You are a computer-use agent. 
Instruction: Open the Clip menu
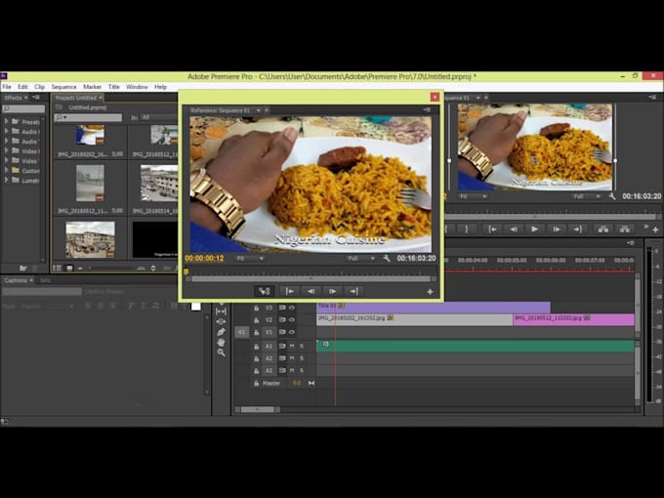click(x=39, y=87)
